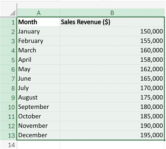Select row 1 header
The width and height of the screenshot is (166, 149).
pos(8,22)
